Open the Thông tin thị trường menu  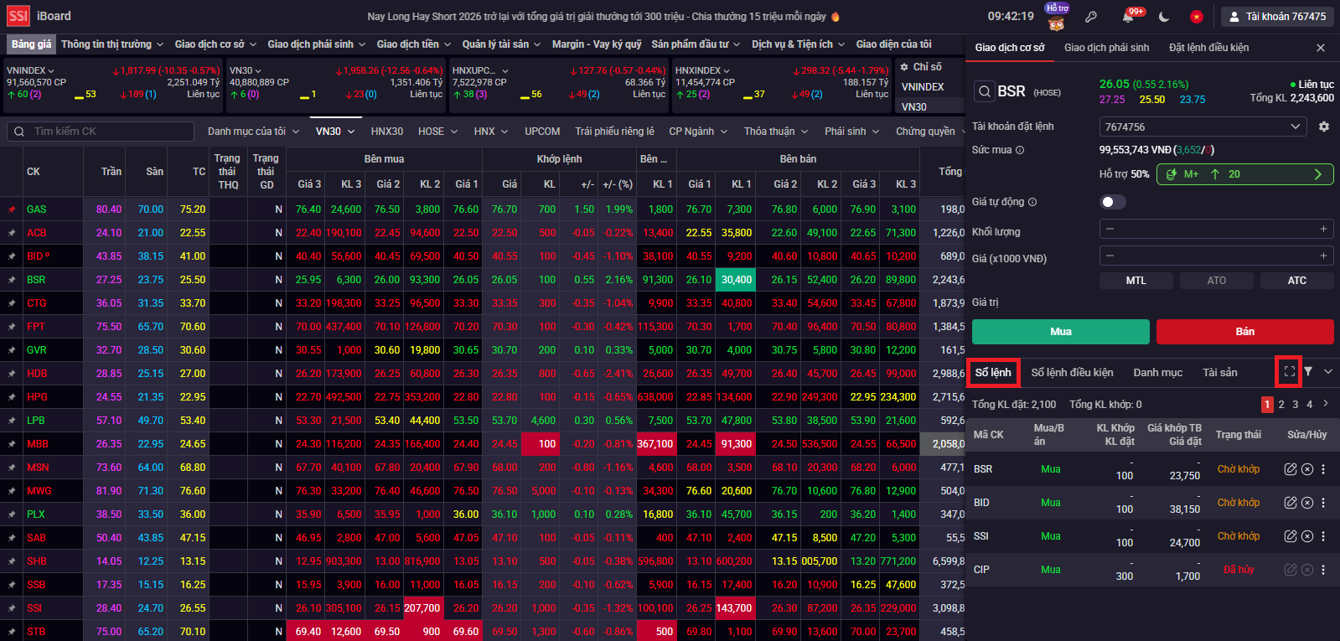(112, 44)
